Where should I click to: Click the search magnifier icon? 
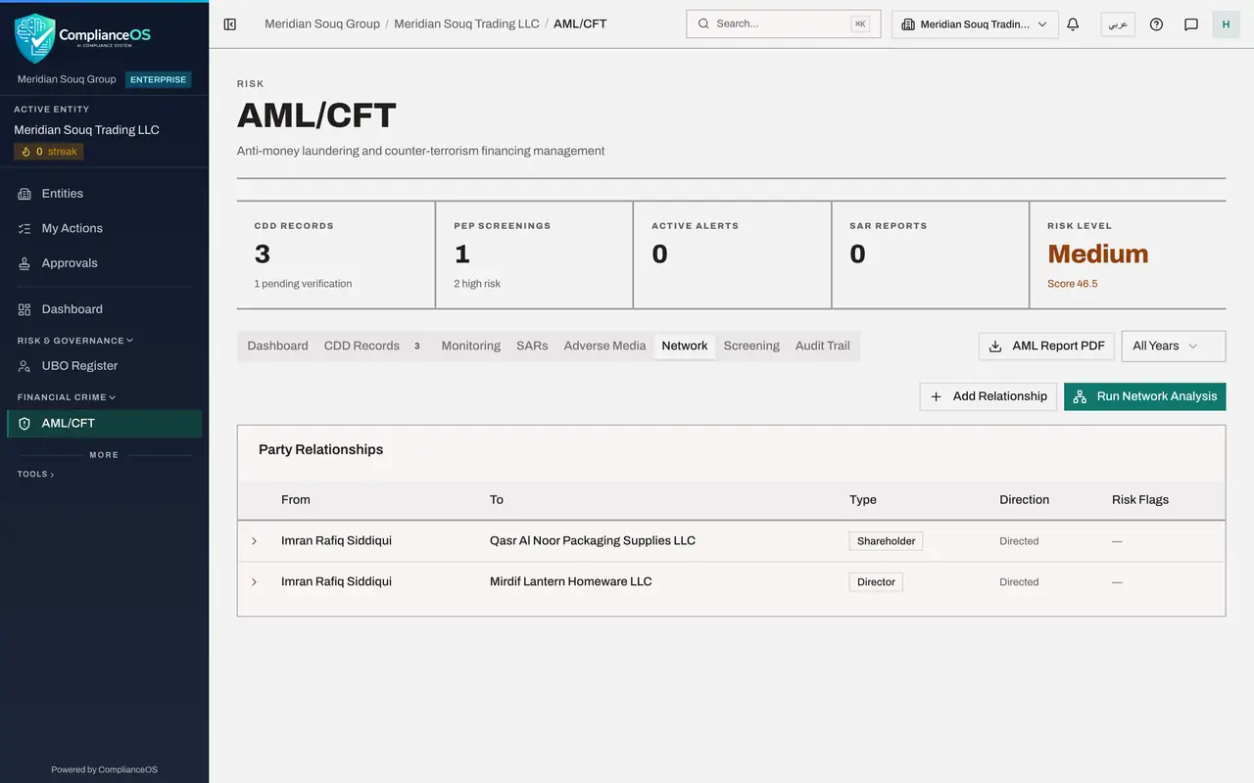click(703, 23)
